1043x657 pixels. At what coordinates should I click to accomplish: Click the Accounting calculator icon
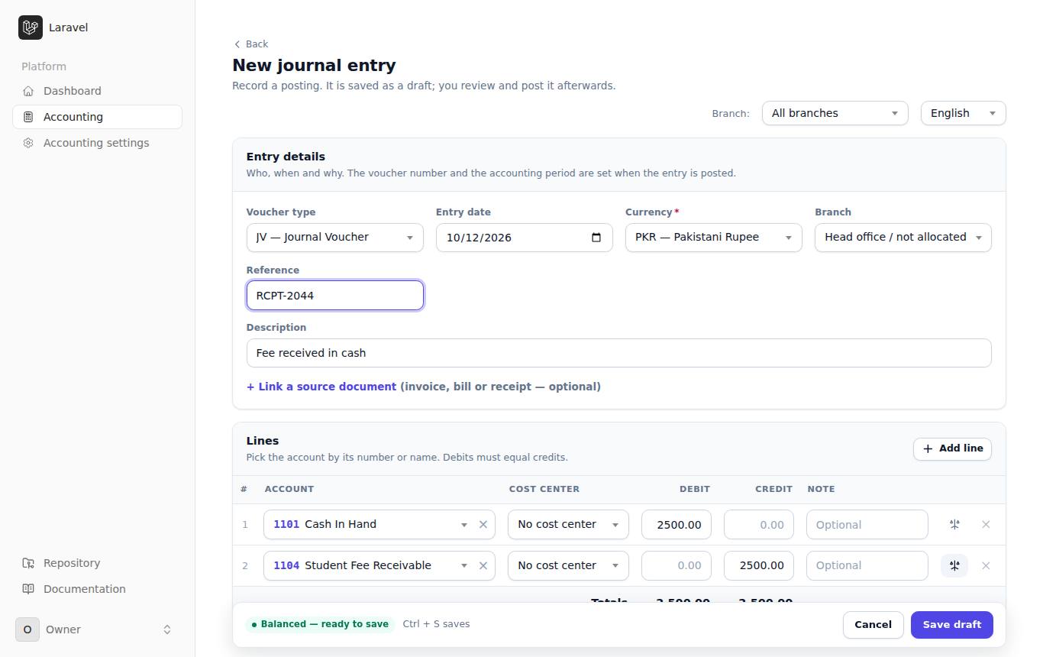(x=28, y=117)
